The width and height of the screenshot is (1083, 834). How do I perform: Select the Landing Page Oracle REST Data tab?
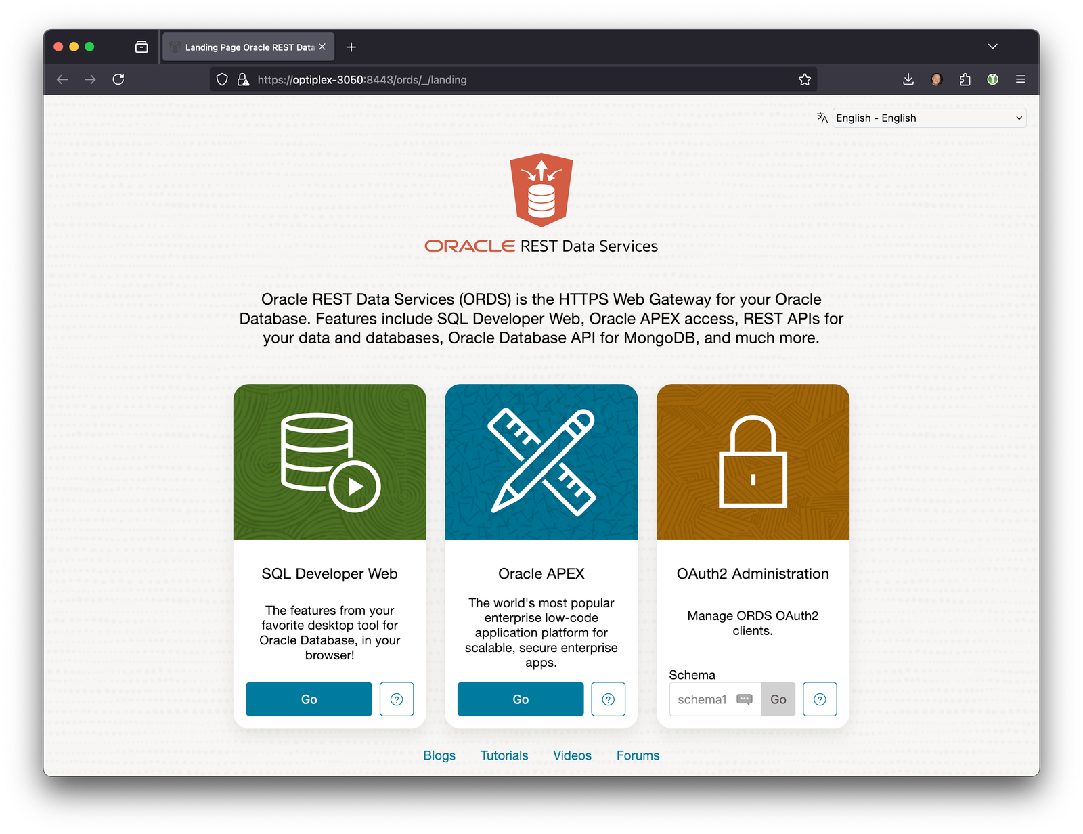248,47
